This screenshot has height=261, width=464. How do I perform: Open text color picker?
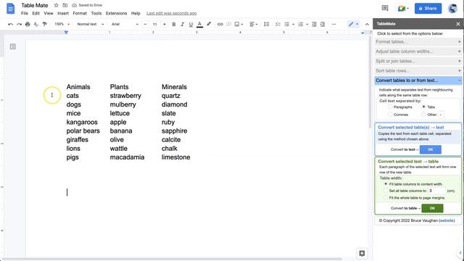pos(200,24)
